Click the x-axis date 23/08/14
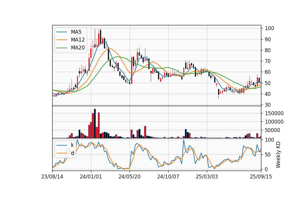Image resolution: width=290 pixels, height=208 pixels. pos(52,177)
